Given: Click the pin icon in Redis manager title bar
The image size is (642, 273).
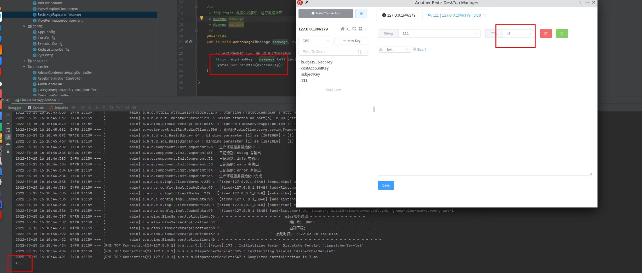Looking at the screenshot, I should tap(307, 2).
